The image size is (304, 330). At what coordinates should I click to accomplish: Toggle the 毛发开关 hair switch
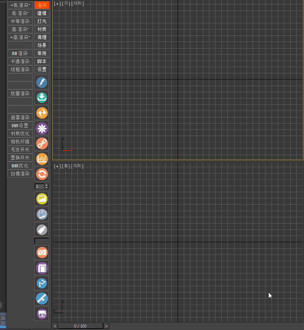[x=20, y=150]
